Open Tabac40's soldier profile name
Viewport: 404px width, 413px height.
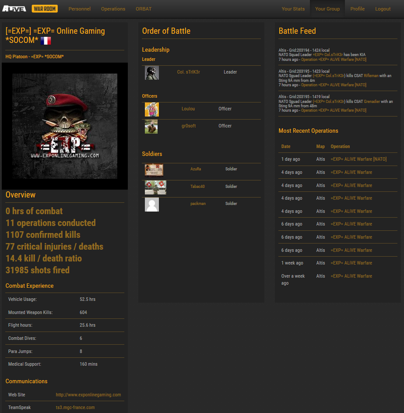(x=197, y=187)
